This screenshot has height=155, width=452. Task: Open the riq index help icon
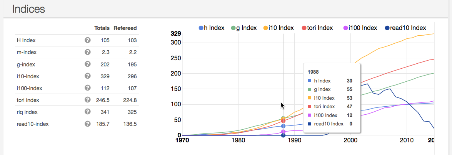87,112
